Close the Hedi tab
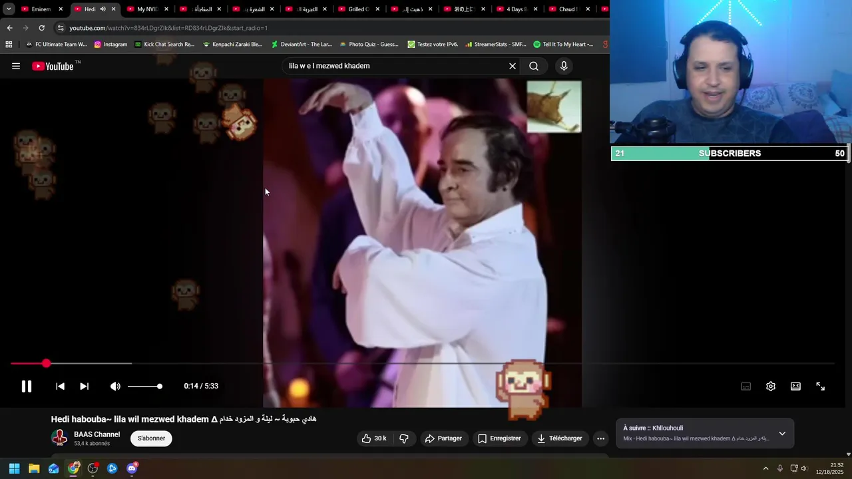The width and height of the screenshot is (852, 479). 113,9
